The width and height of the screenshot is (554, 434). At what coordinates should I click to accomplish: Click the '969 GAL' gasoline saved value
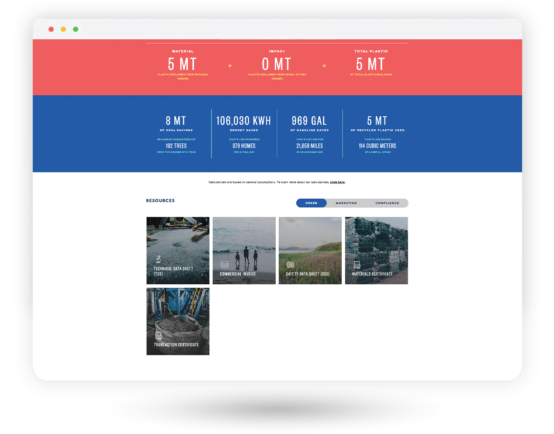pyautogui.click(x=309, y=121)
